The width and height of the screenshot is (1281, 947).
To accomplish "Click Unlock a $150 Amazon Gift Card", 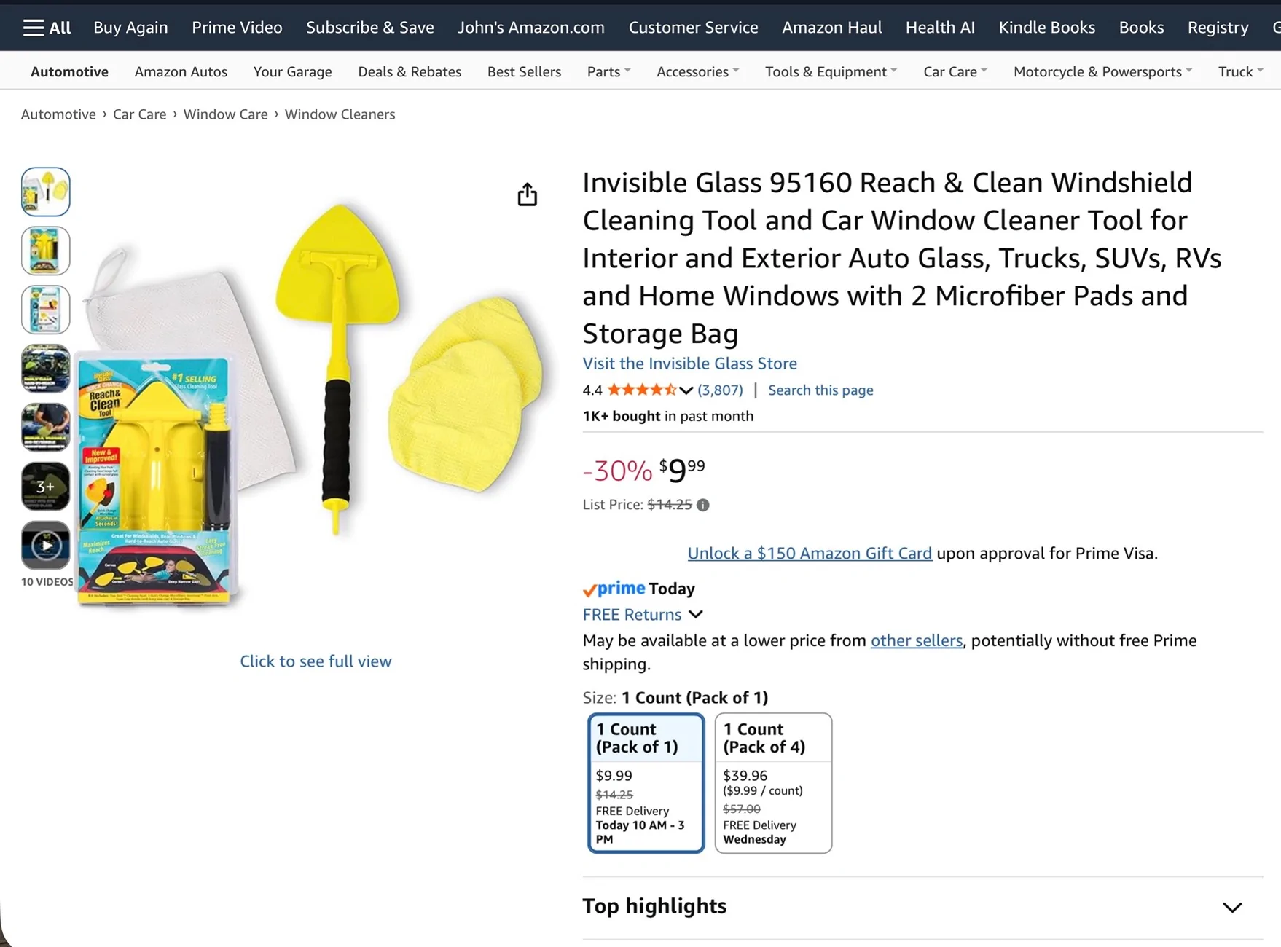I will click(810, 553).
